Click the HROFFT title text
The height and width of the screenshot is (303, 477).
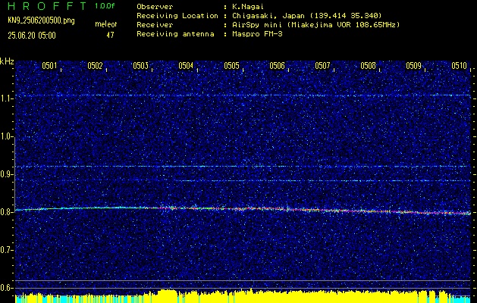46,6
